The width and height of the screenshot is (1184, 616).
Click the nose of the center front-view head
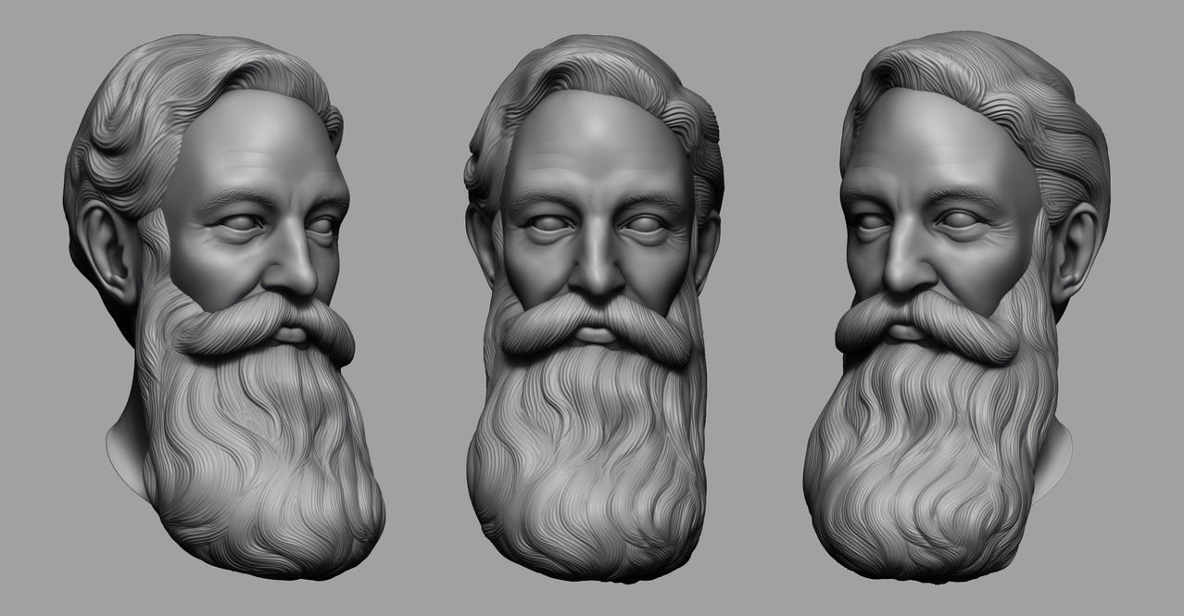click(594, 262)
